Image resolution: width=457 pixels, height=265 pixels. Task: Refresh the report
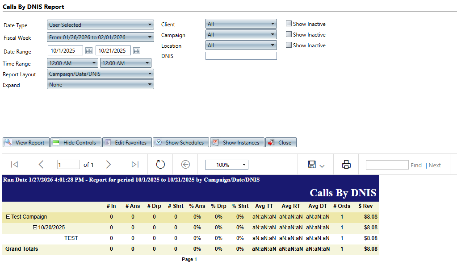point(160,165)
